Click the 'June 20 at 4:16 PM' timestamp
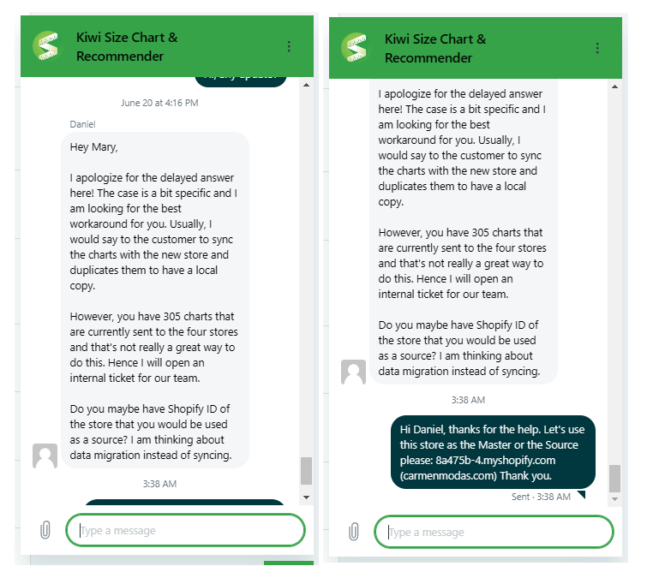 point(159,103)
